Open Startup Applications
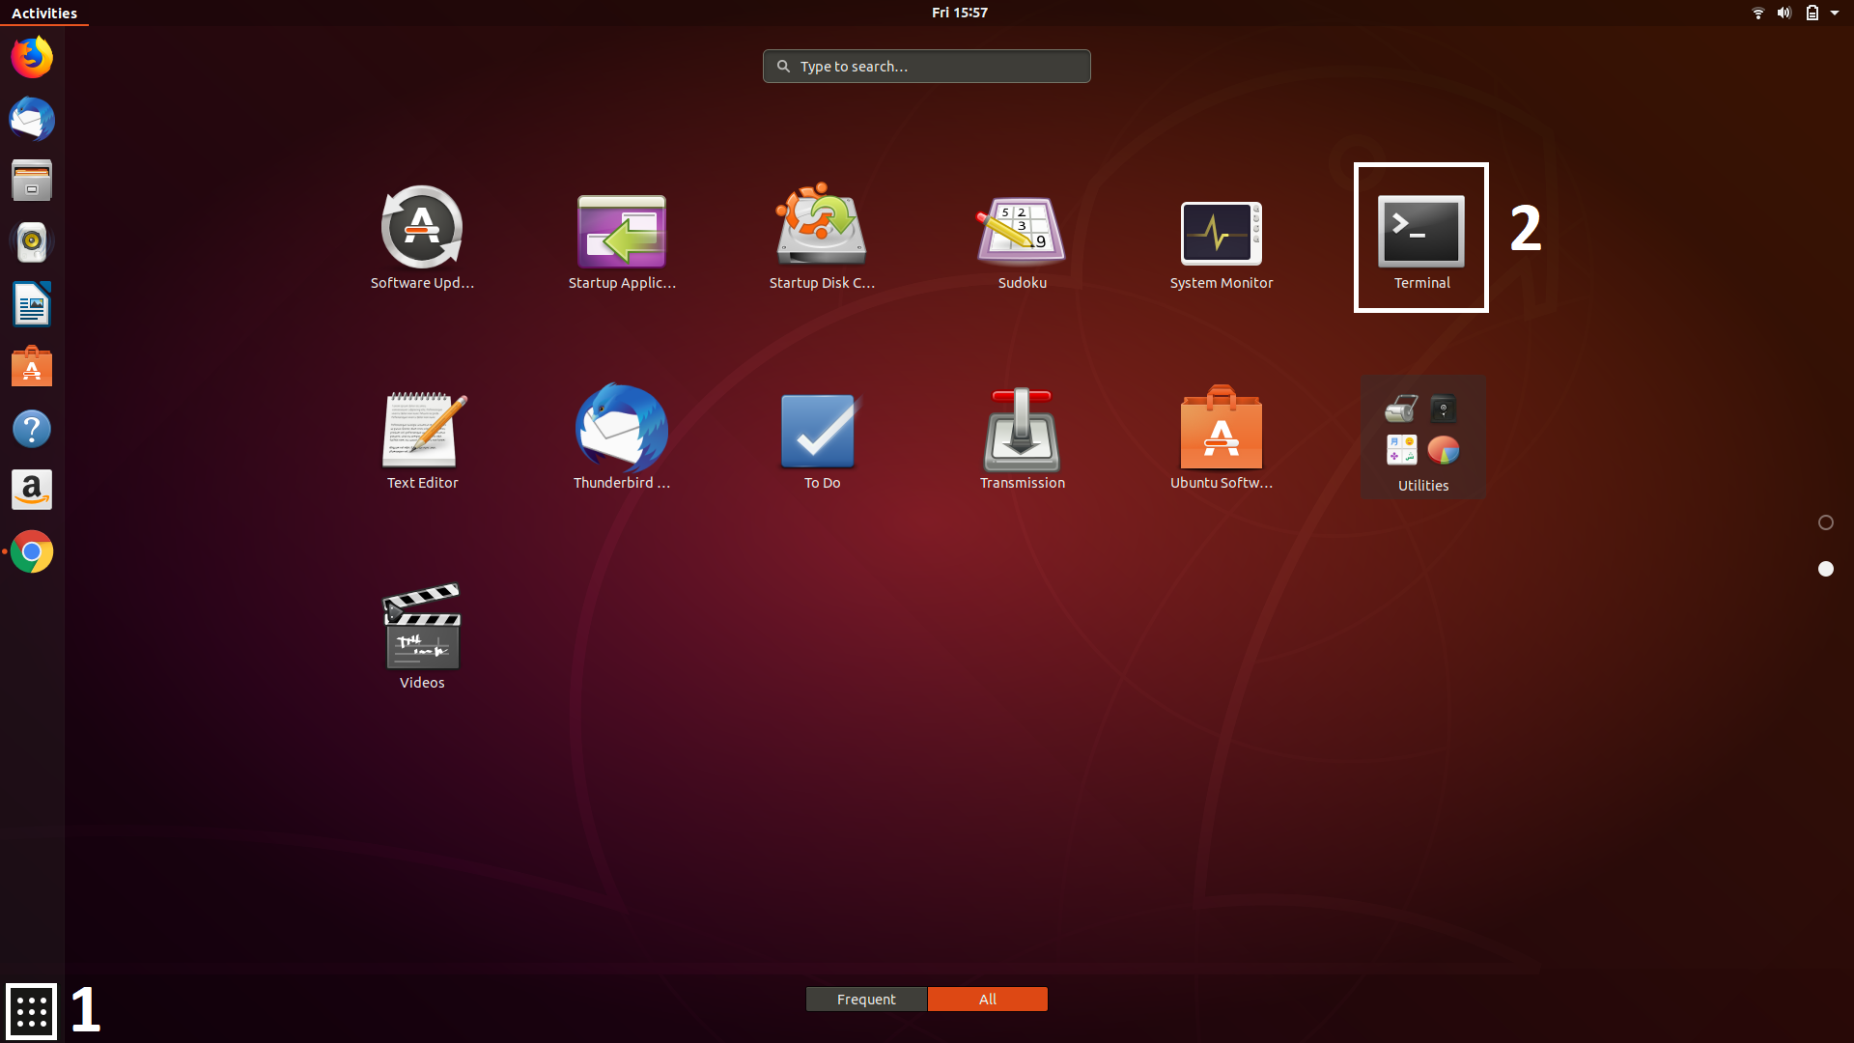This screenshot has height=1043, width=1854. (x=621, y=232)
